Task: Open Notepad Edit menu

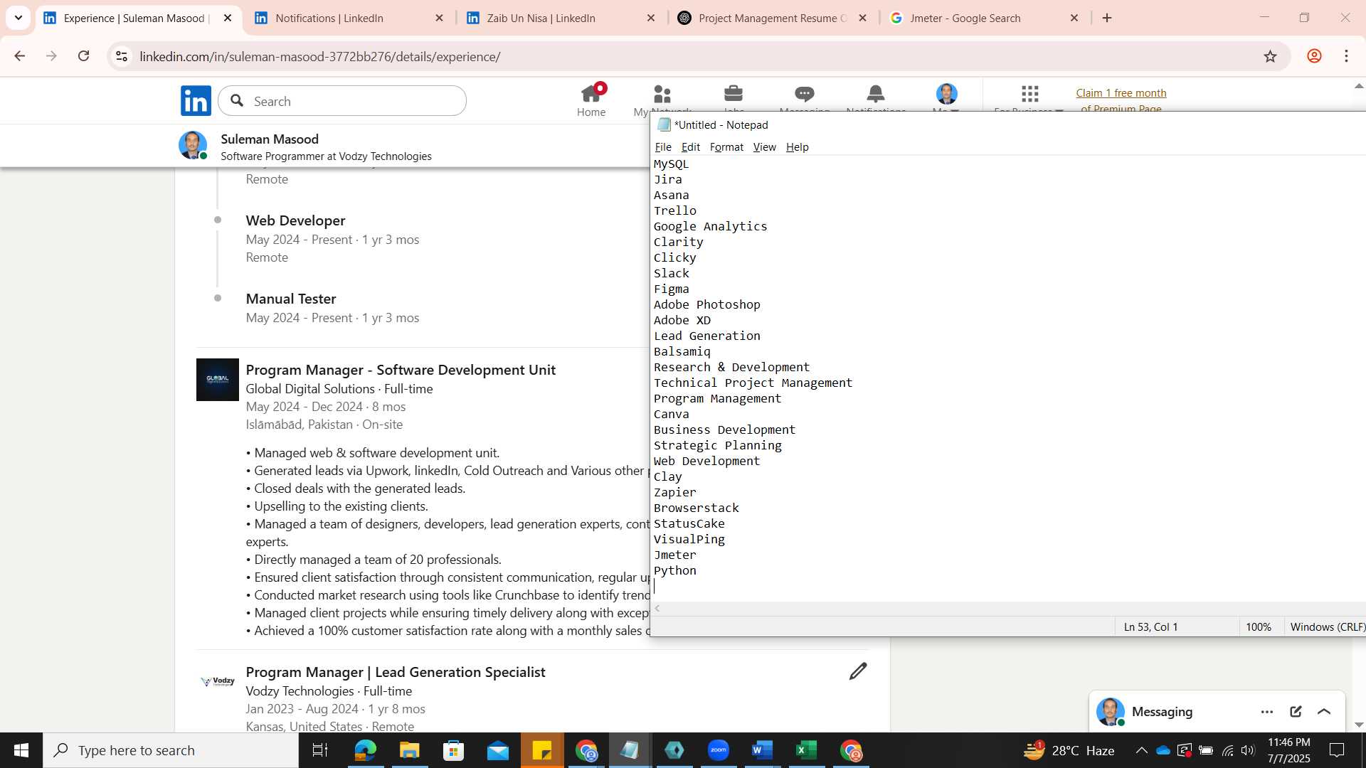Action: (x=691, y=147)
